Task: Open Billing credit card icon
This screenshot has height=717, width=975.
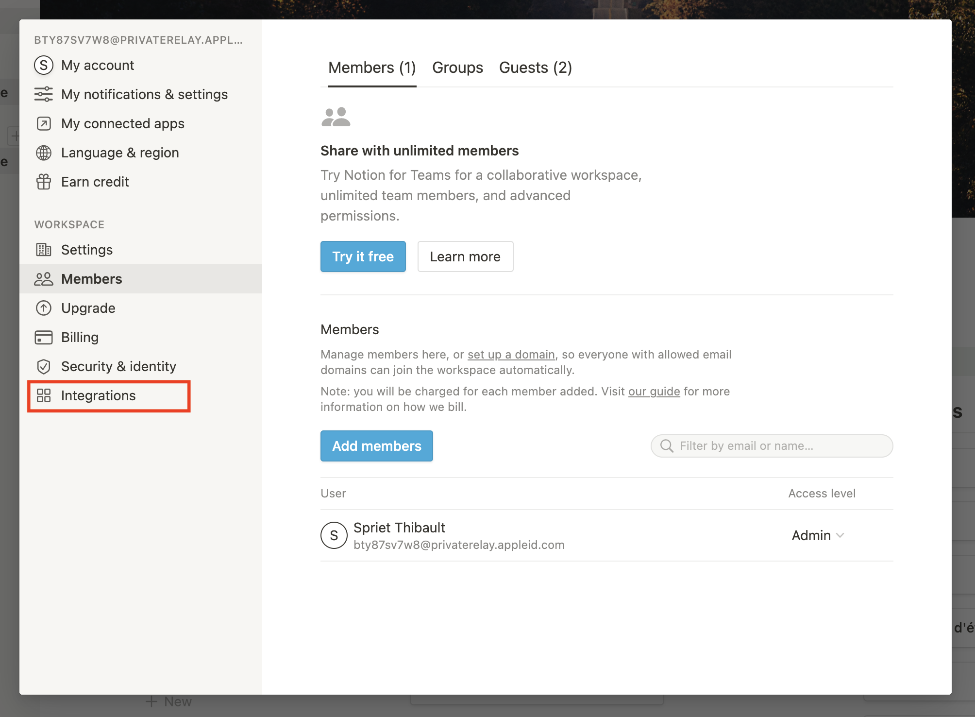Action: click(44, 337)
